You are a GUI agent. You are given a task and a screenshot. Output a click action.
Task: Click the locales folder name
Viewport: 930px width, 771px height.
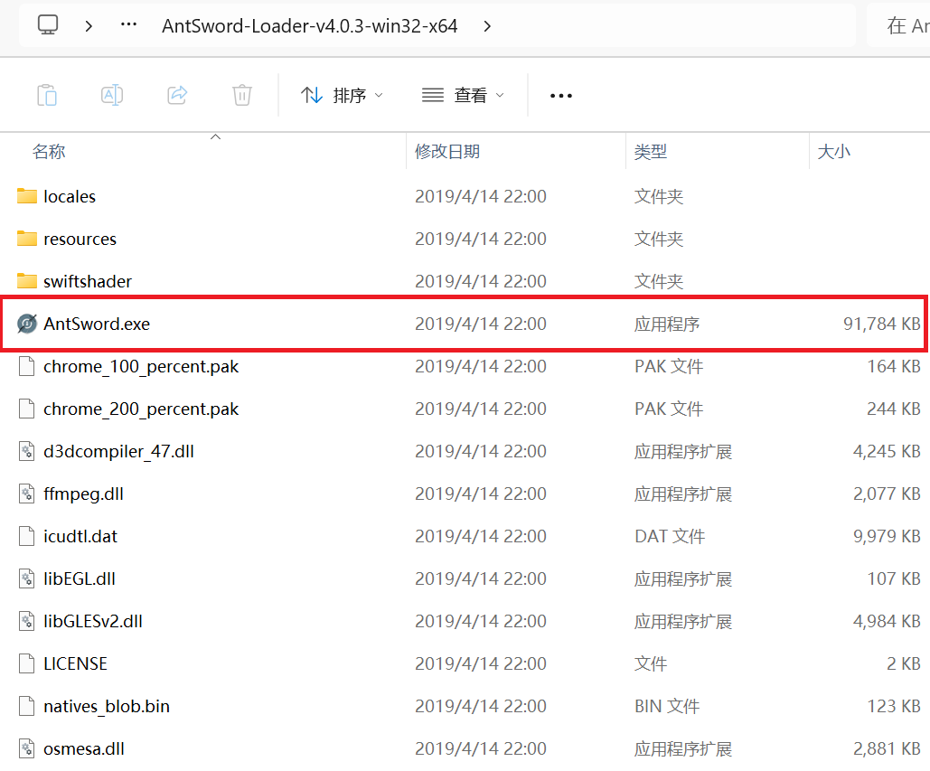click(70, 196)
